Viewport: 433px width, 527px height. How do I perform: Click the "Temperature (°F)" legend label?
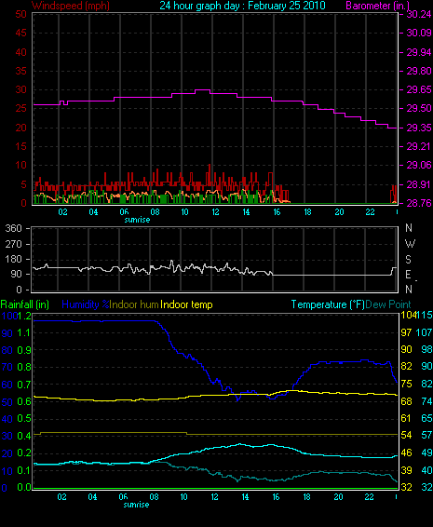tap(328, 304)
